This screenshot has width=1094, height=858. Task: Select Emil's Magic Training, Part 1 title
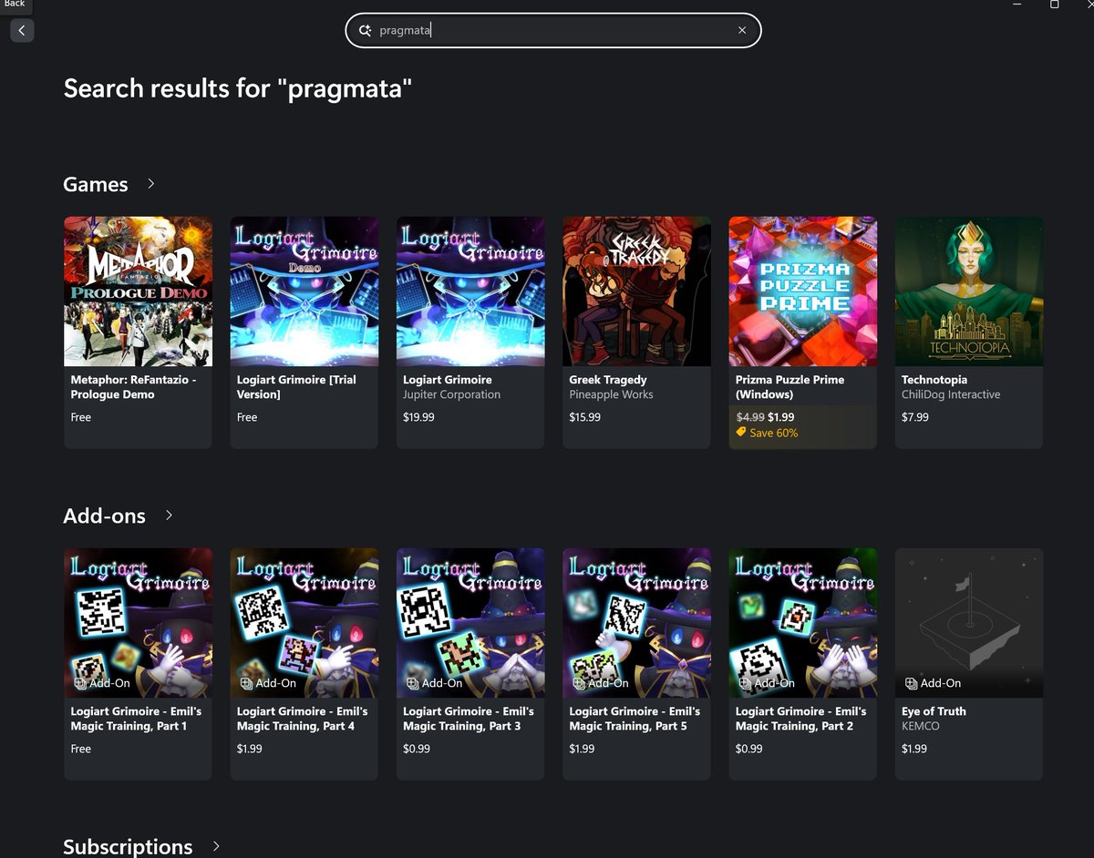pos(136,719)
